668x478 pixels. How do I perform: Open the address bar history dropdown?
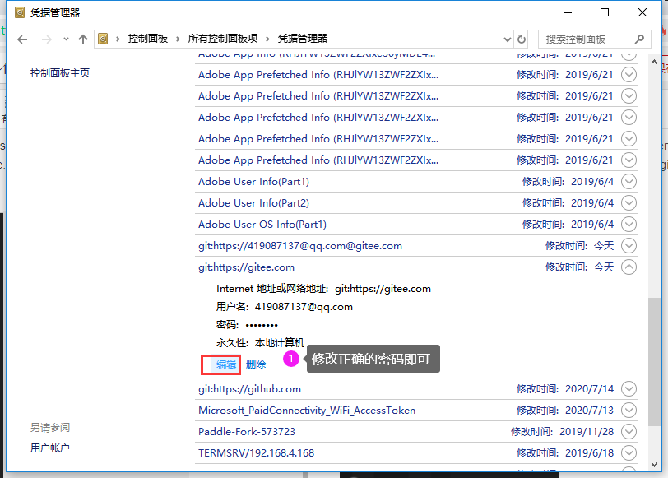coord(508,39)
